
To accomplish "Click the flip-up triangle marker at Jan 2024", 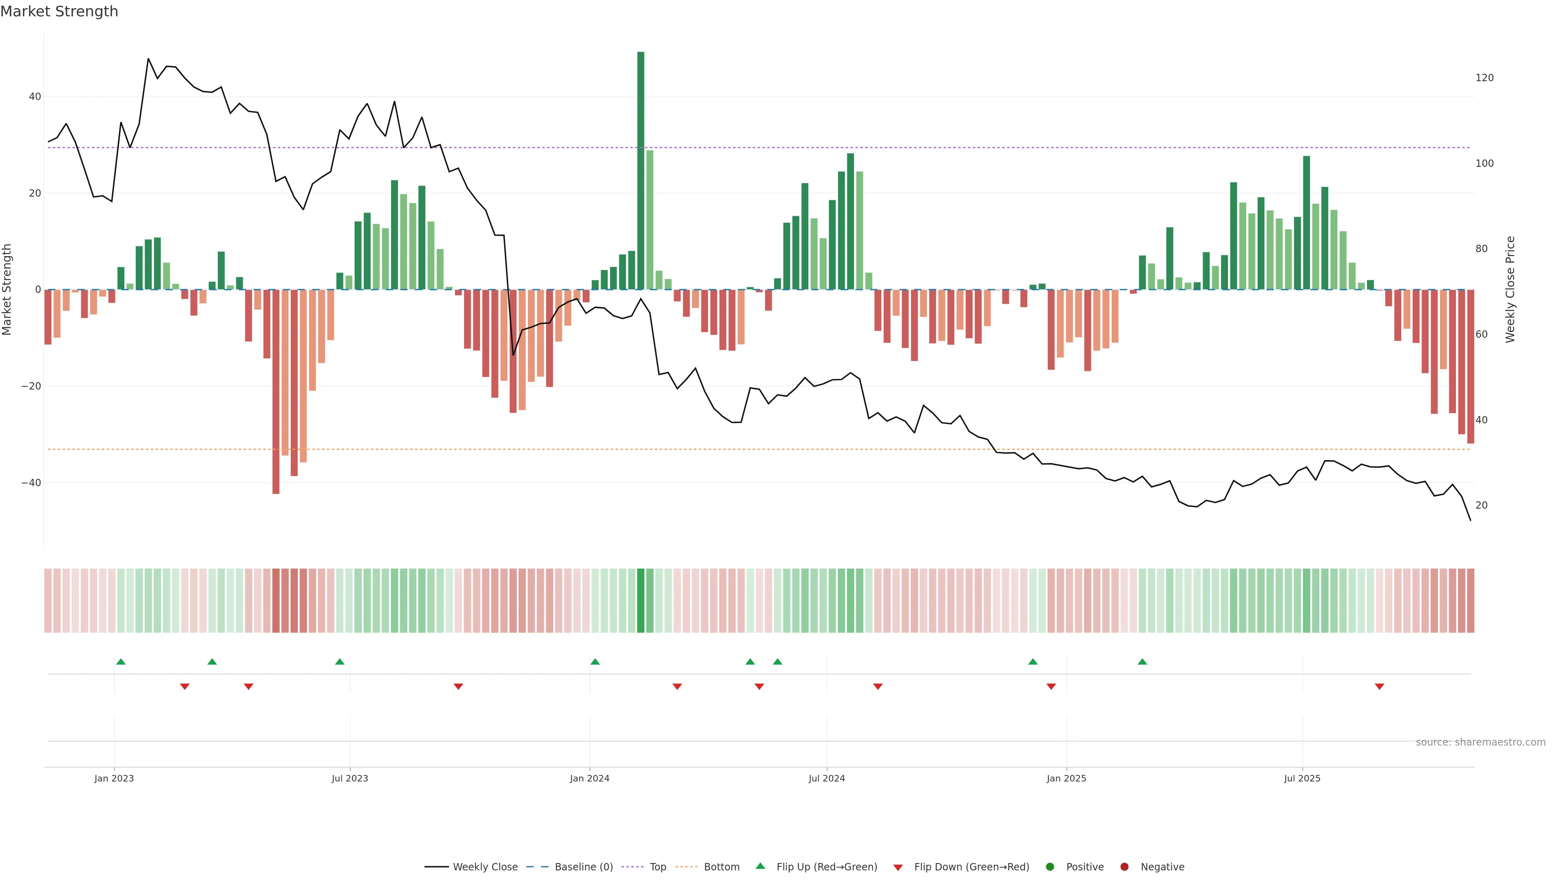I will [x=595, y=662].
